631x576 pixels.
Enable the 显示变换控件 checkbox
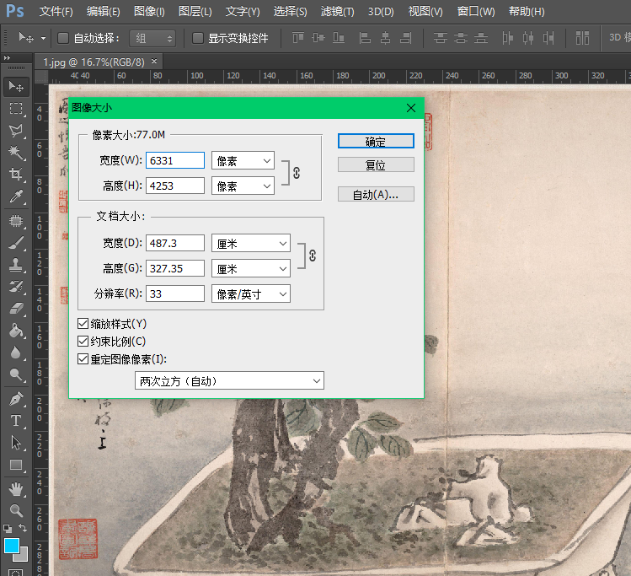[x=198, y=38]
